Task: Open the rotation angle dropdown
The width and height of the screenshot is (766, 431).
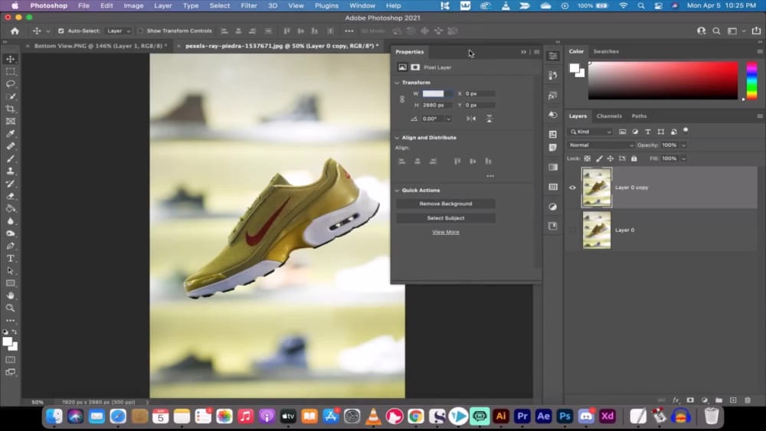Action: point(448,119)
